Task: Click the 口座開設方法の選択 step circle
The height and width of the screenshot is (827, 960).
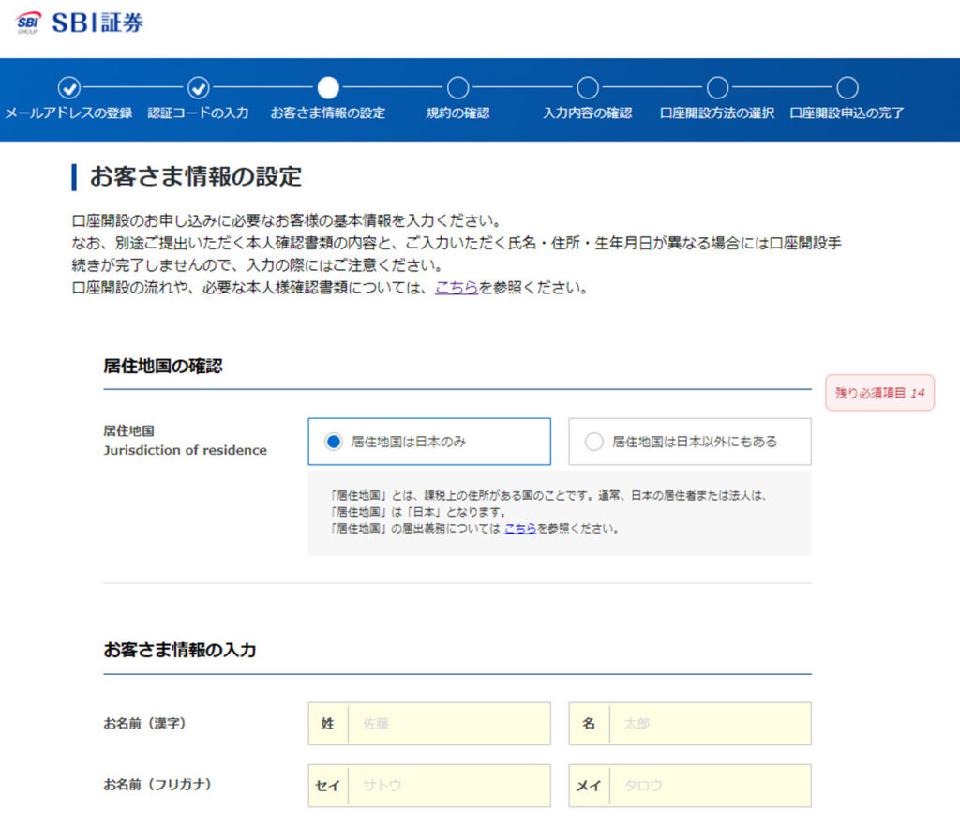Action: [x=717, y=88]
